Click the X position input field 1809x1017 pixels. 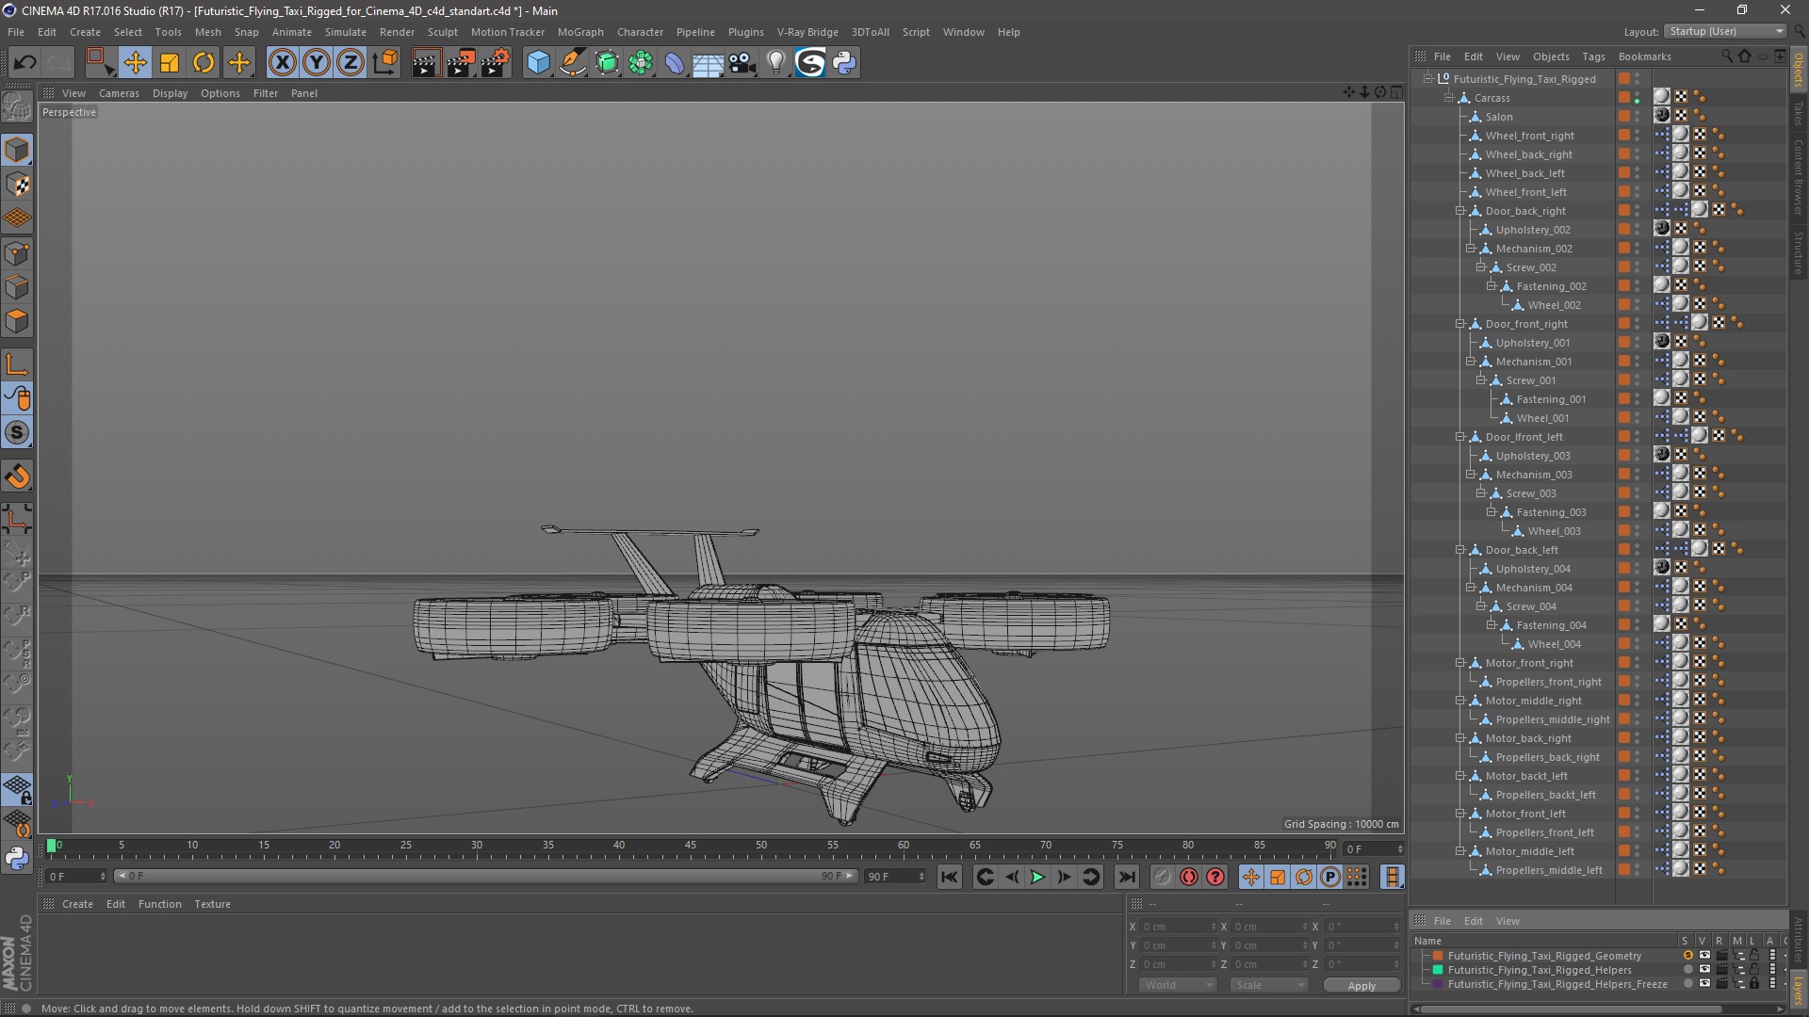coord(1179,927)
